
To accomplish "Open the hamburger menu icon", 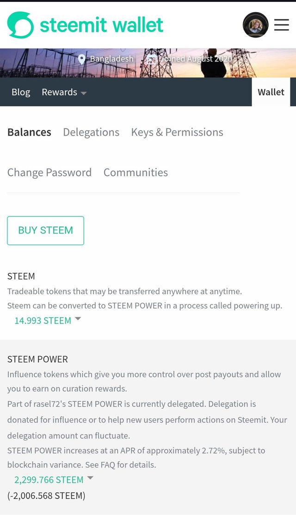I will [x=282, y=25].
